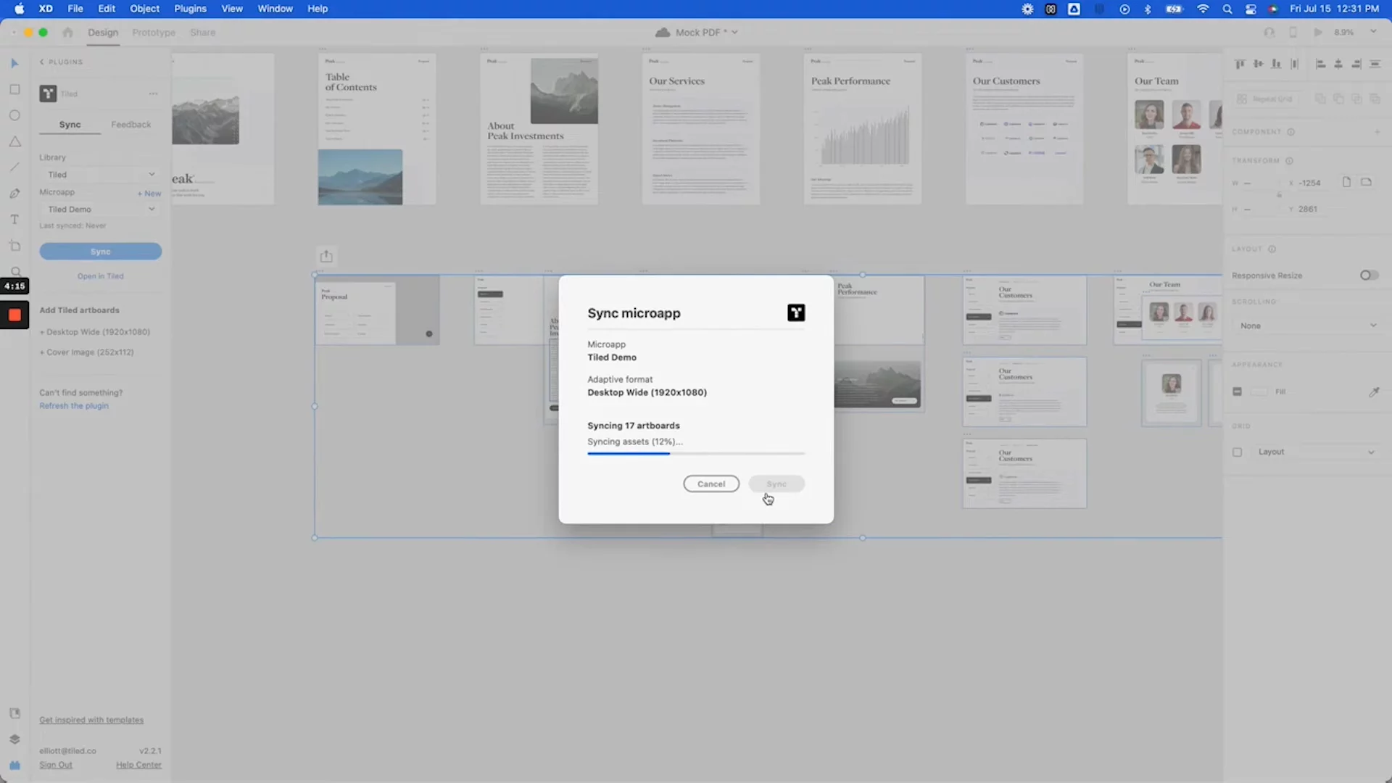Click the eyedropper next to Fill
1392x783 pixels.
click(x=1373, y=392)
